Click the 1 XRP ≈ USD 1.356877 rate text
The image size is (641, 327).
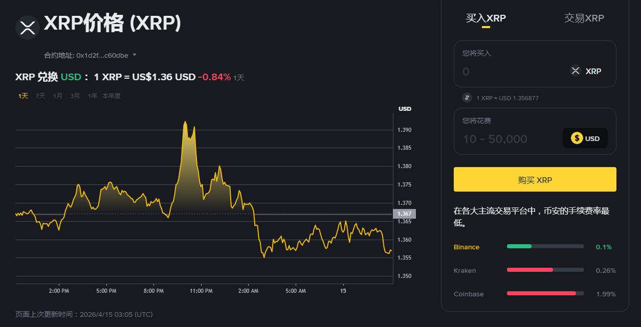507,98
